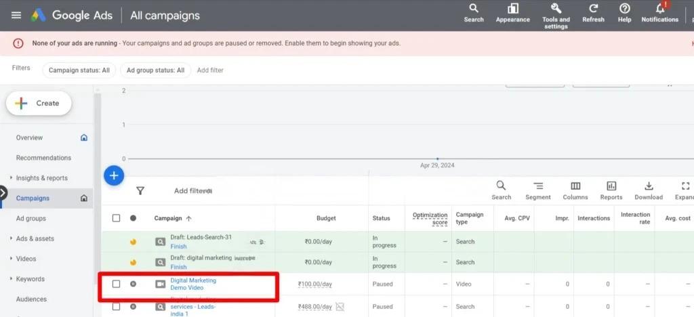Image resolution: width=694 pixels, height=317 pixels.
Task: Click the Google Ads logo
Action: pos(38,16)
